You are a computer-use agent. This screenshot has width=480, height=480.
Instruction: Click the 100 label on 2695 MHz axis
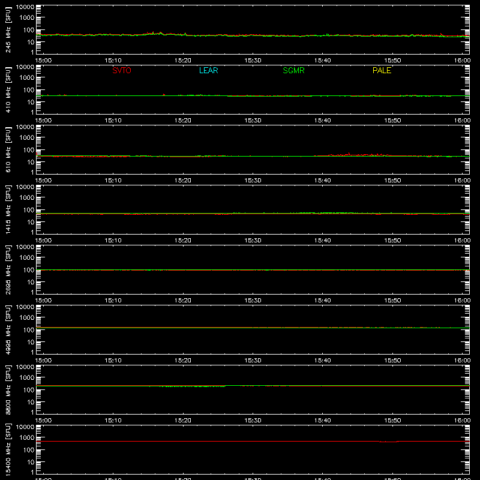click(29, 269)
